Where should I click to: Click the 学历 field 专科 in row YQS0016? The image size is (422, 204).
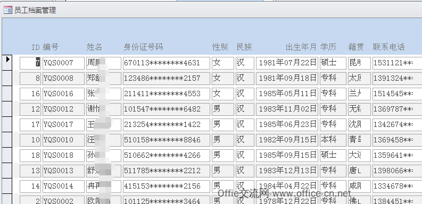coord(333,94)
